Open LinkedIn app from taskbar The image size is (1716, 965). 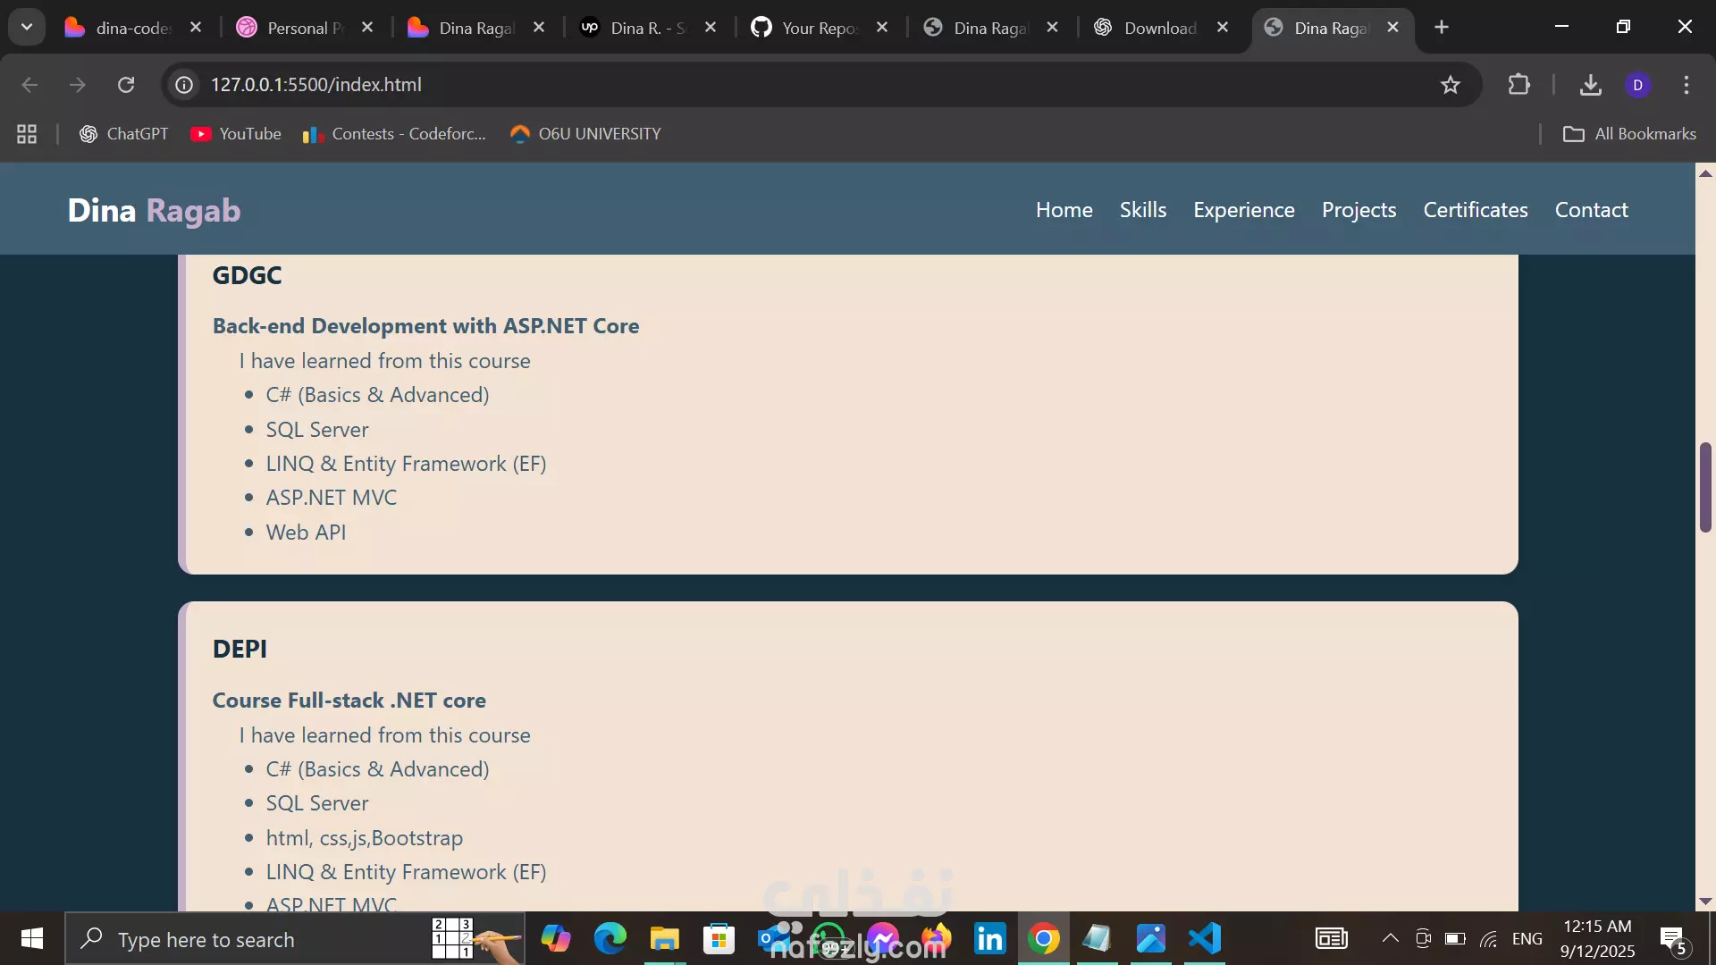989,939
